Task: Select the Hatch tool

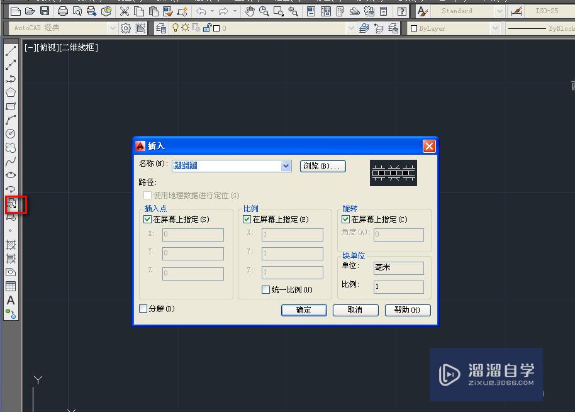Action: [x=10, y=245]
